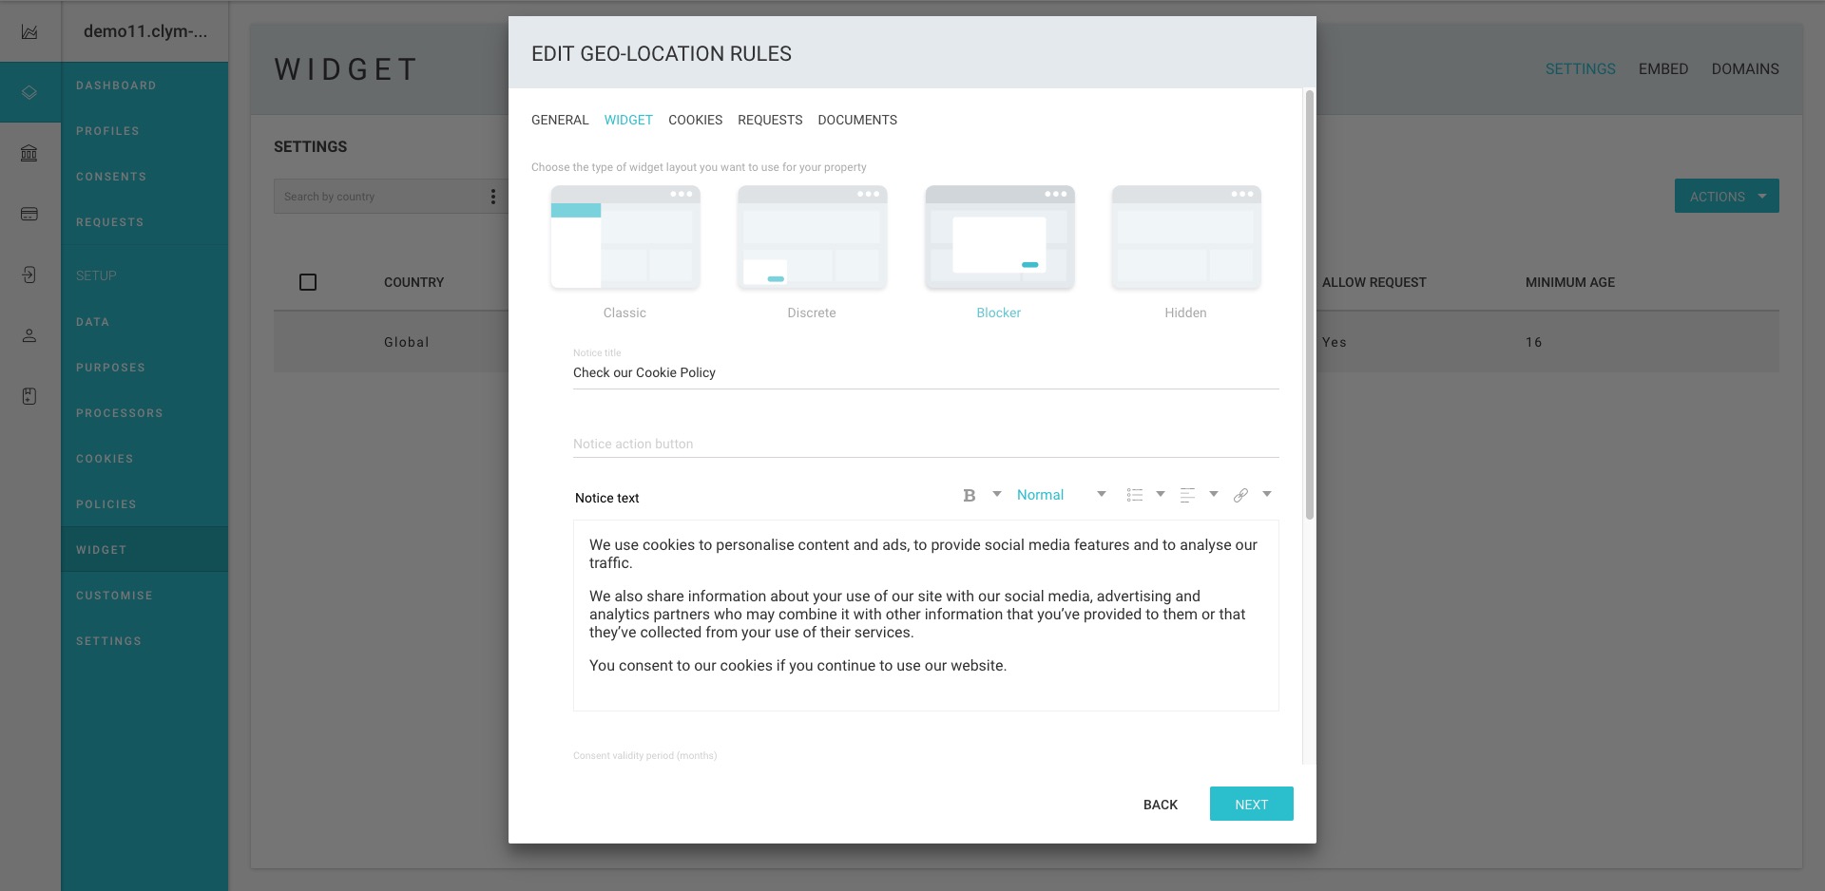The image size is (1825, 891).
Task: Switch to the COOKIES tab in the dialog
Action: point(695,120)
